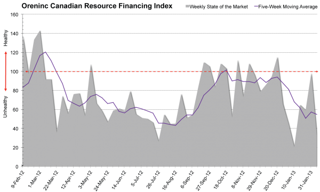
Task: Click the '16-Aug-12' date label
Action: pyautogui.click(x=170, y=180)
